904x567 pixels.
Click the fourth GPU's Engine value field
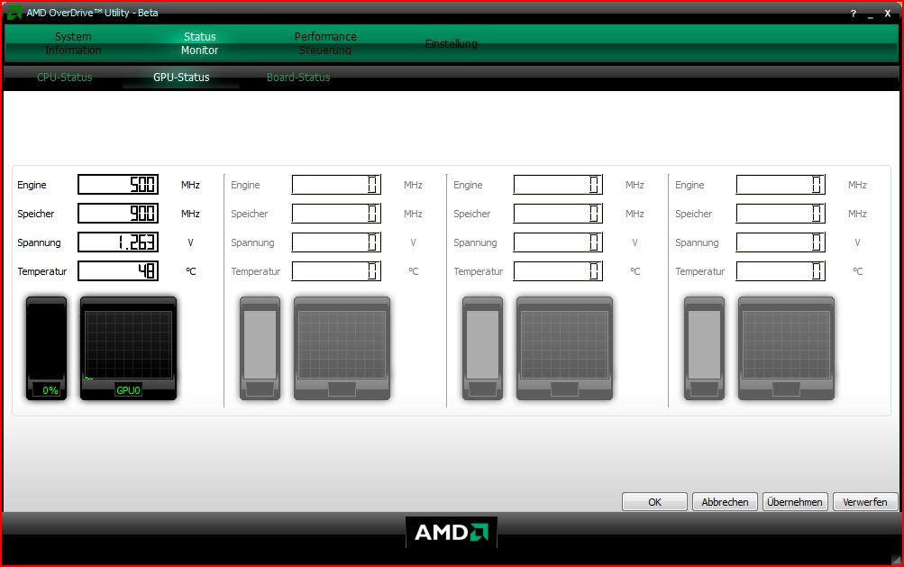[x=781, y=185]
